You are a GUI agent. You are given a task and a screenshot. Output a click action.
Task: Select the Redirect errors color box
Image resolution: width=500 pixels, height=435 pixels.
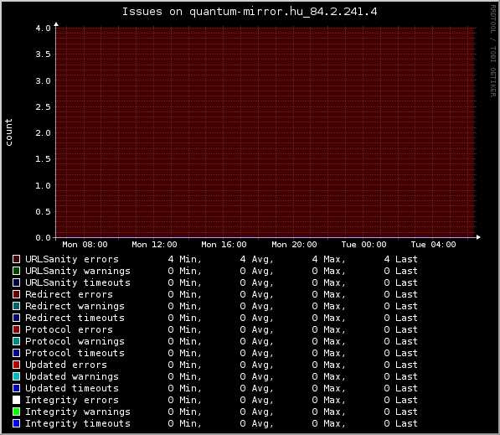(x=16, y=294)
